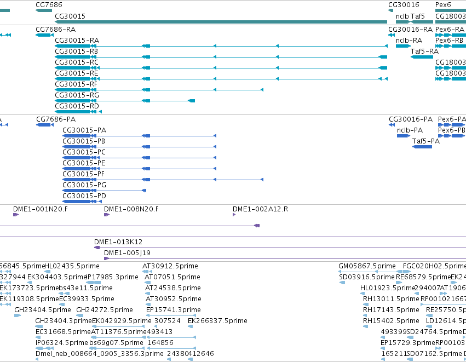
Task: Click BAC clone DME1-013K12
Action: (118, 242)
